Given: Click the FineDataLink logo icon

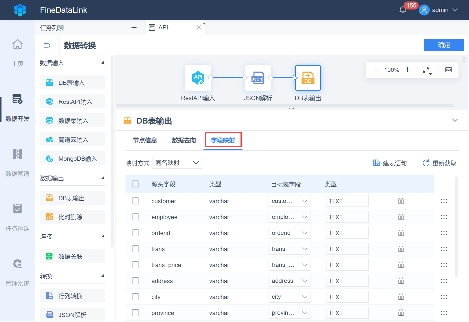Looking at the screenshot, I should (x=20, y=10).
